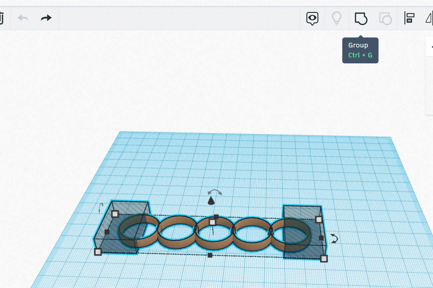Image resolution: width=433 pixels, height=288 pixels.
Task: Click the Show all lightbulb icon
Action: tap(337, 18)
